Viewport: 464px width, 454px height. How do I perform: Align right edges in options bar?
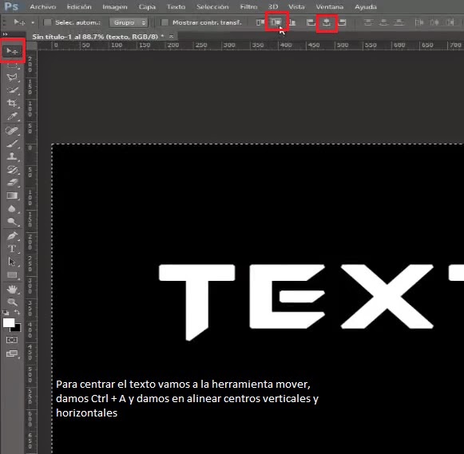coord(343,22)
